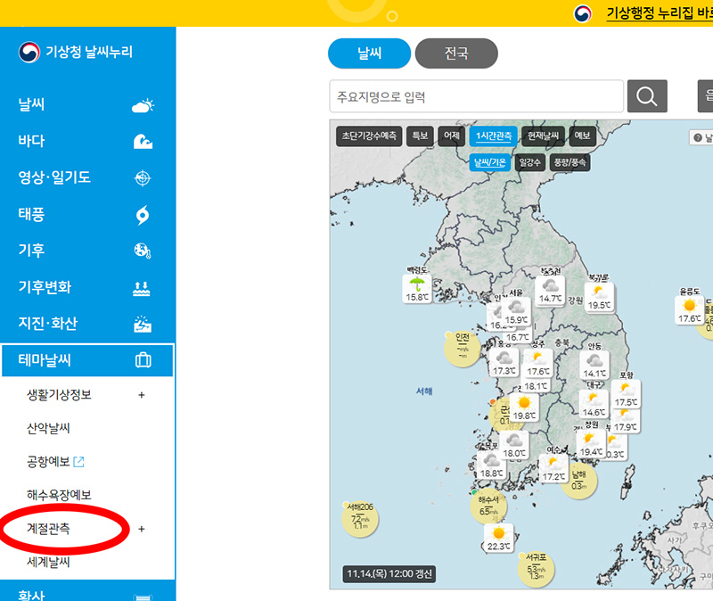Expand the 생활기상정보 plus sign
The height and width of the screenshot is (601, 713).
(x=142, y=395)
